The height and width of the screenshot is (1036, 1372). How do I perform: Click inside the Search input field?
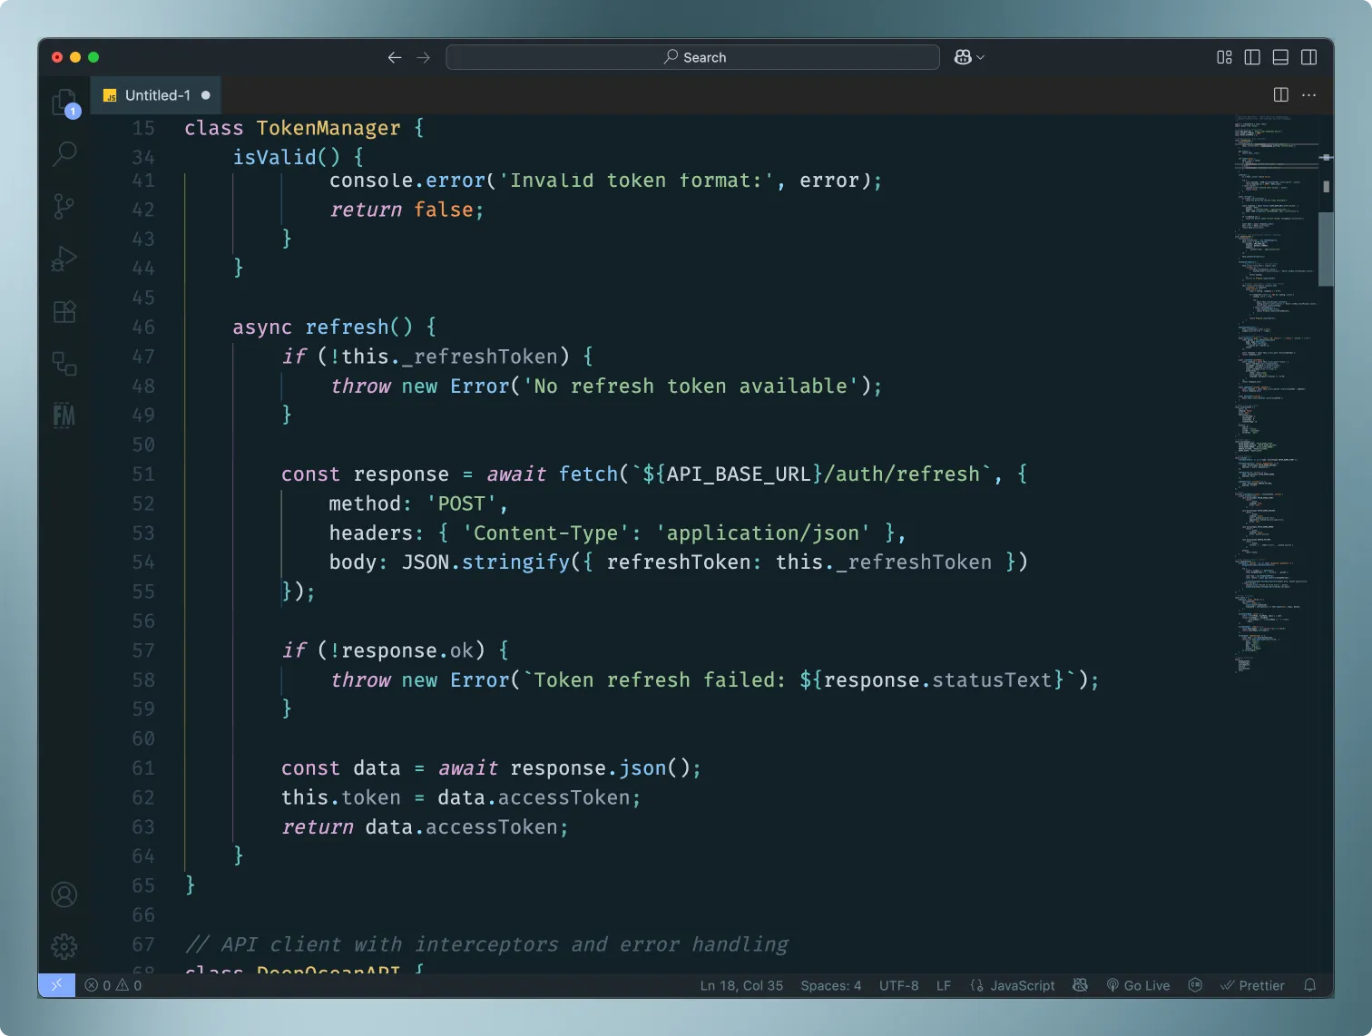point(691,56)
